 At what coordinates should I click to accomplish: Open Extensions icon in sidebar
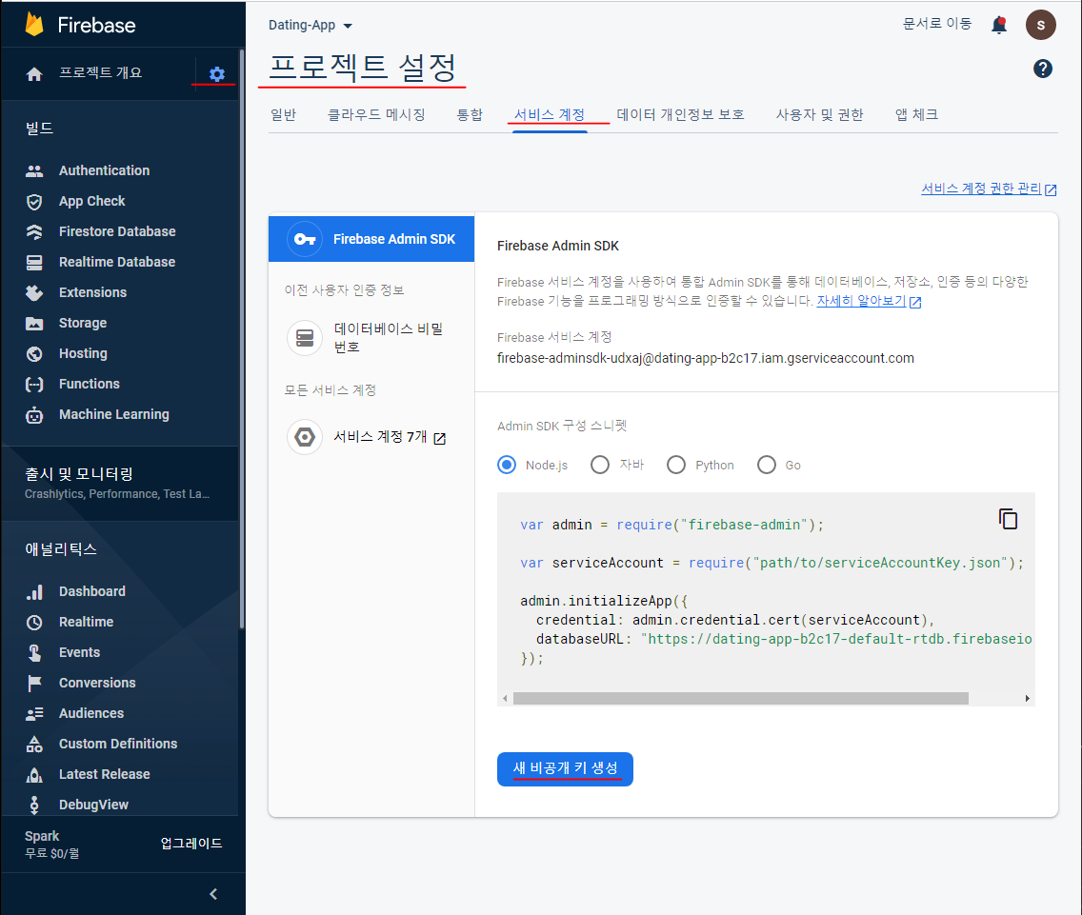tap(34, 292)
